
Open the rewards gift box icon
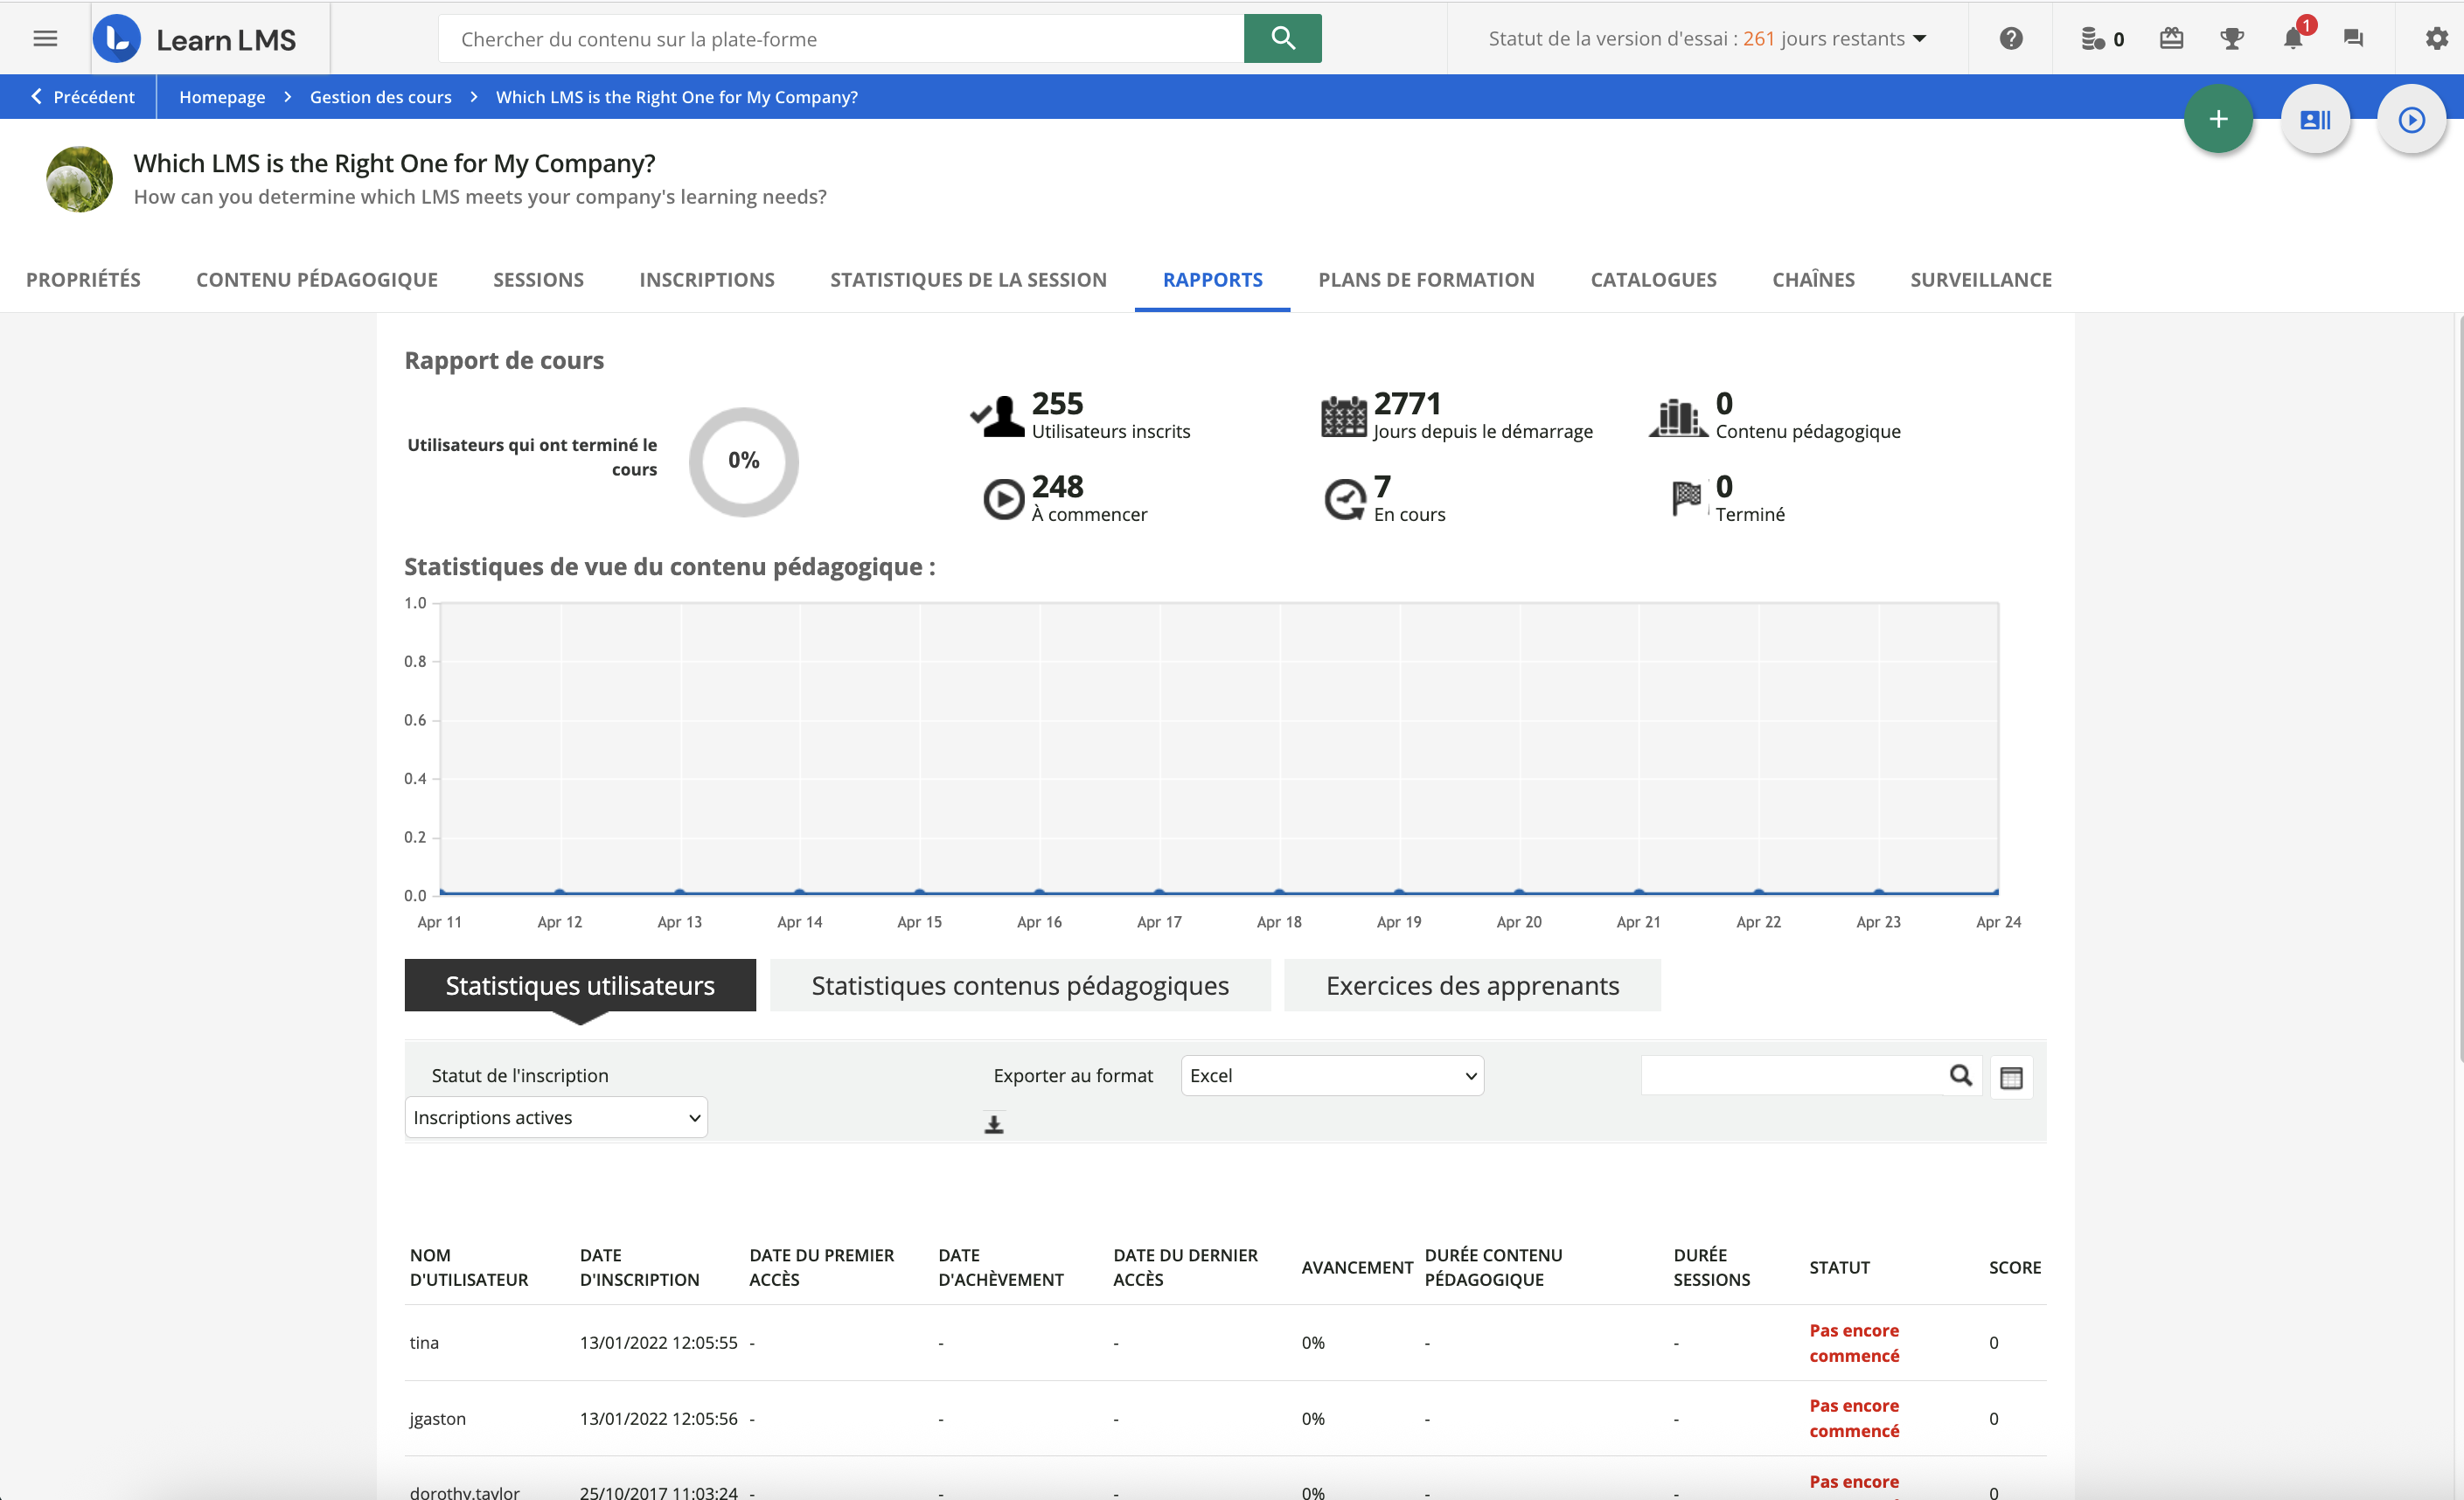pos(2171,39)
